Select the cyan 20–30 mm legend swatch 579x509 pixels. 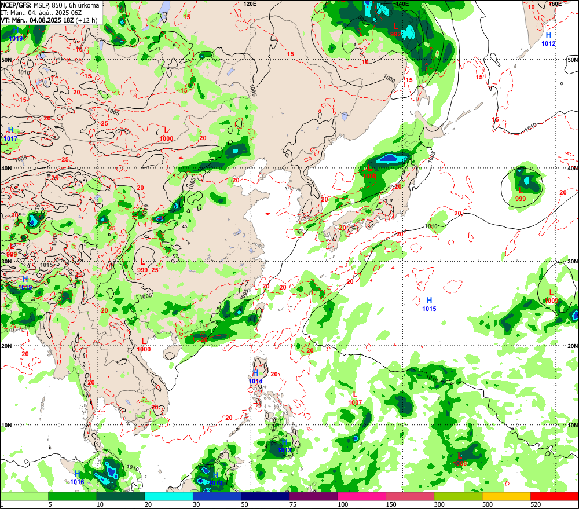pyautogui.click(x=169, y=496)
